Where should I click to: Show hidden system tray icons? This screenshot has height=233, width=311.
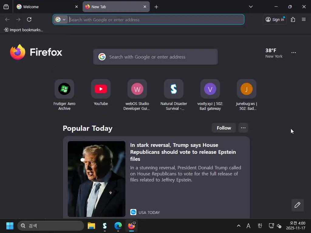239,226
